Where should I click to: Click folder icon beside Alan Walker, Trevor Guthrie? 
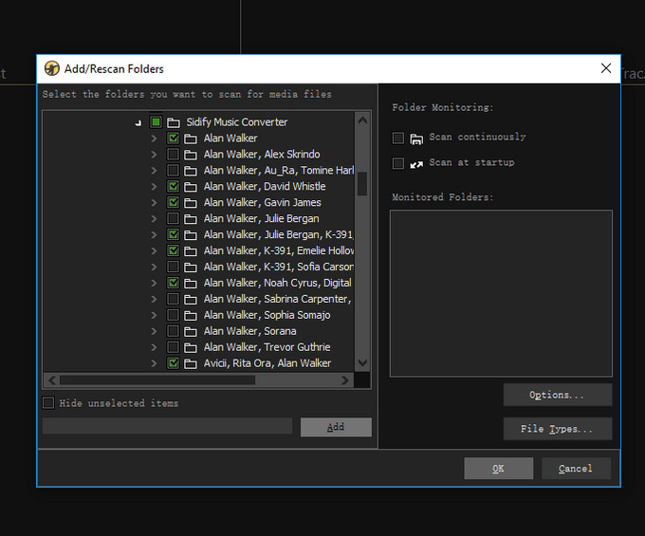[x=190, y=347]
